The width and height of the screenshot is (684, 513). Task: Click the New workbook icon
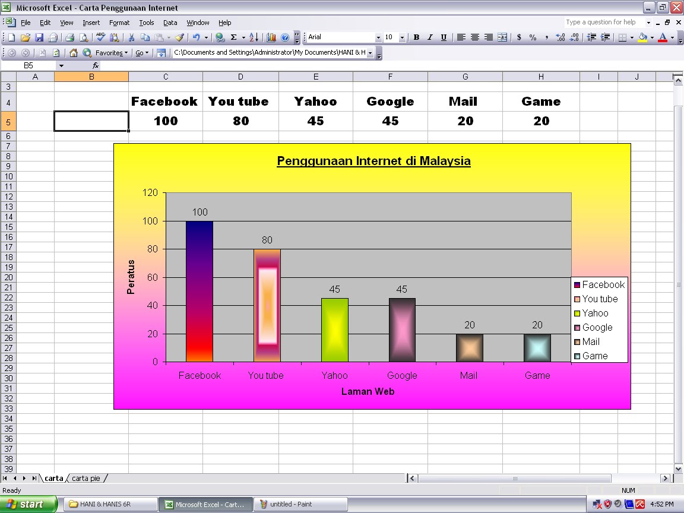tap(12, 37)
